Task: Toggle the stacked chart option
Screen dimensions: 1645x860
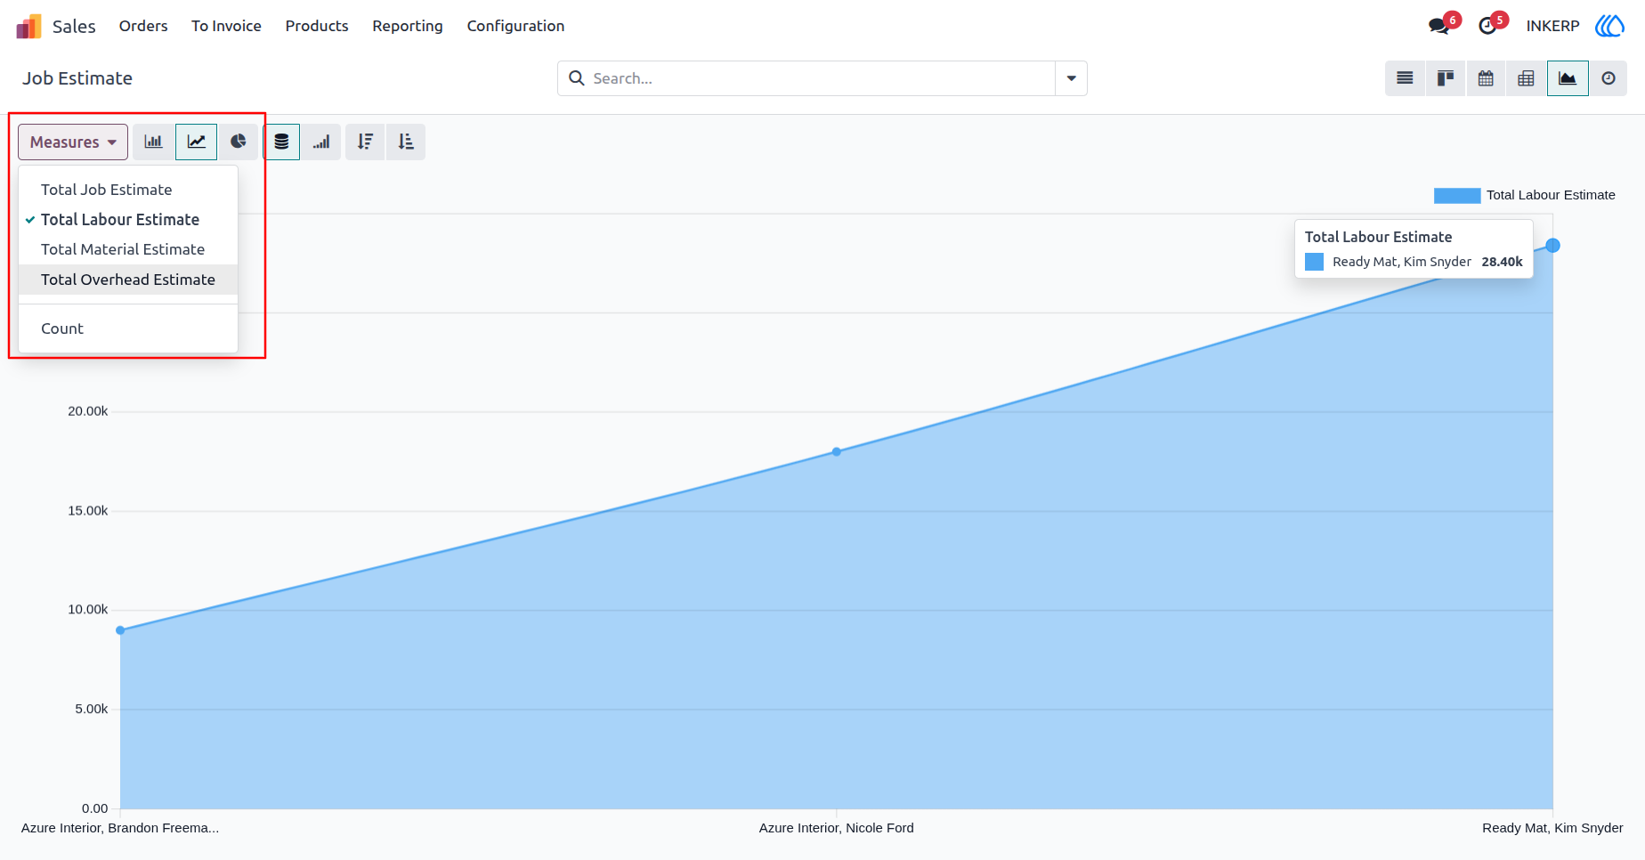Action: click(x=281, y=142)
